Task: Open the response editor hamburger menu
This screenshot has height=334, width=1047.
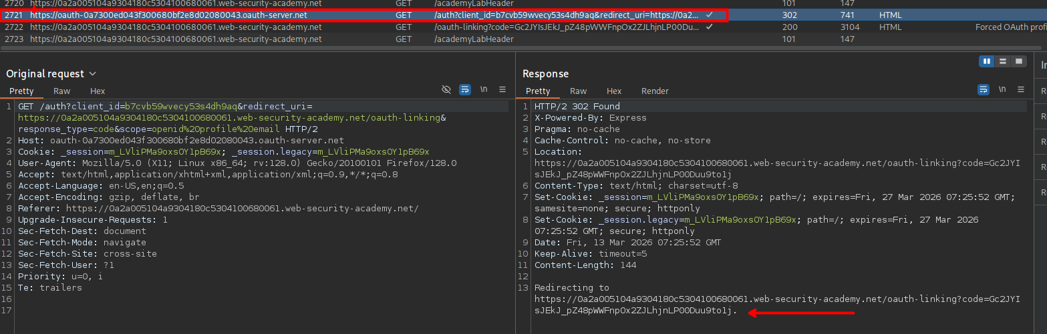Action: pos(1020,89)
